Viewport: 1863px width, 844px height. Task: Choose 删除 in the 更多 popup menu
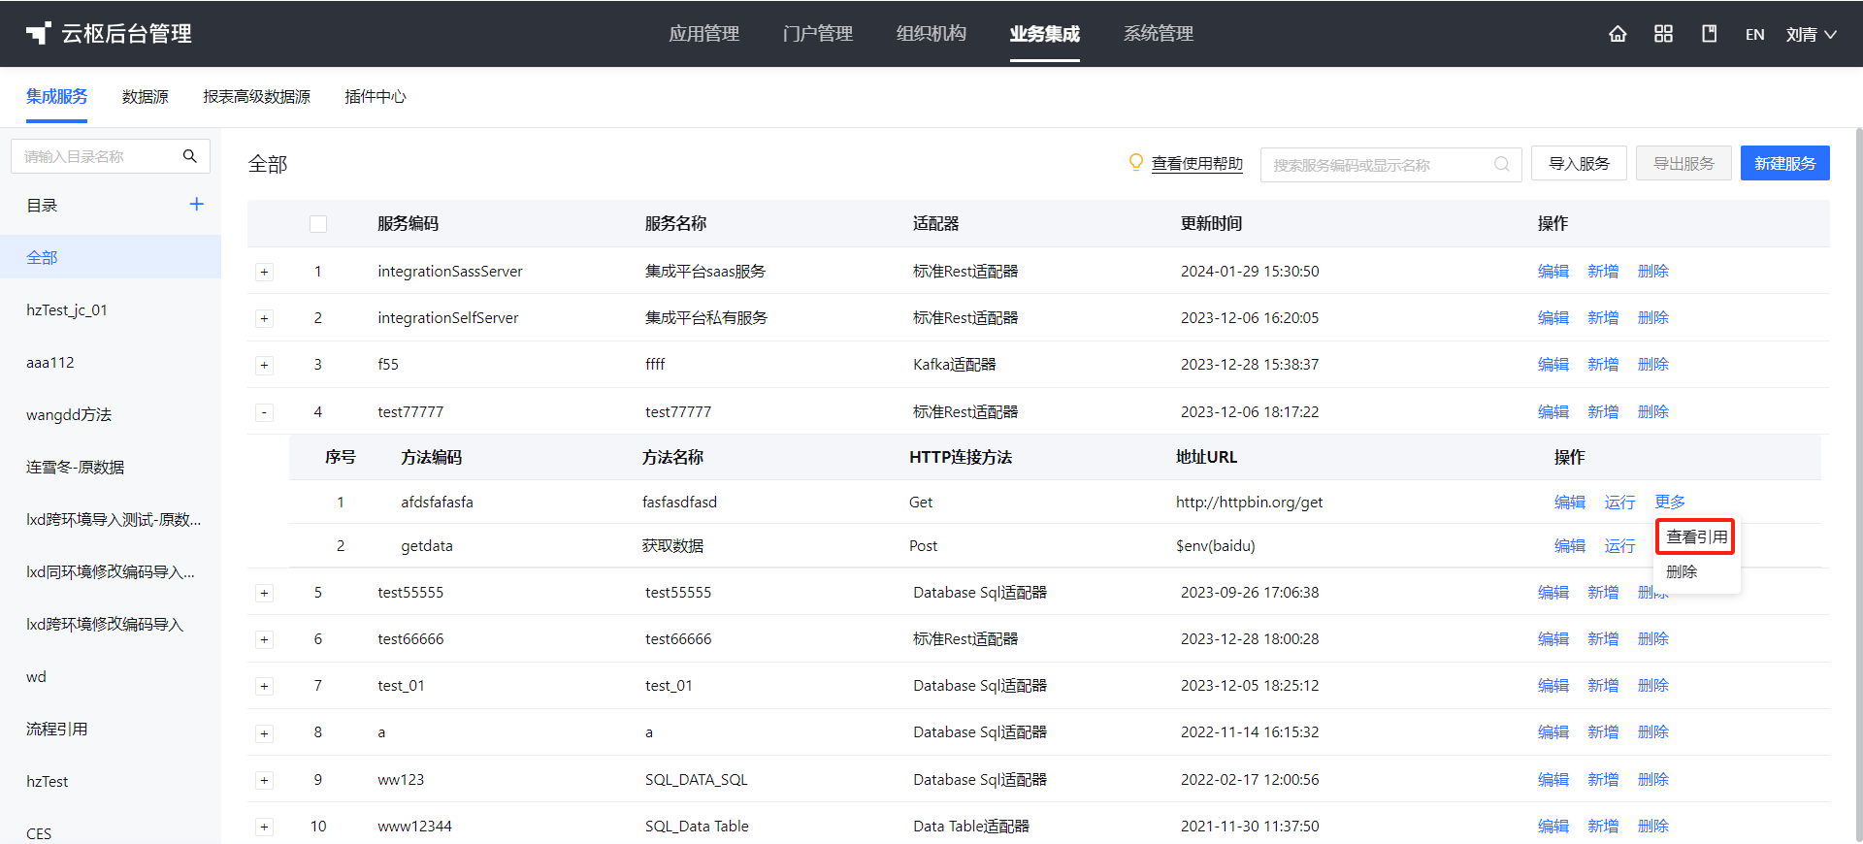coord(1682,571)
